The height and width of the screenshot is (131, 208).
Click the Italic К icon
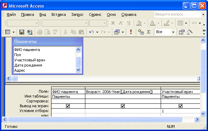pos(121,23)
